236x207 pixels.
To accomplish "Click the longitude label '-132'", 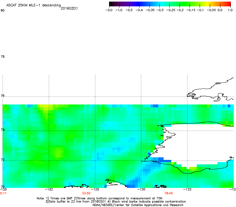I will (x=49, y=189).
